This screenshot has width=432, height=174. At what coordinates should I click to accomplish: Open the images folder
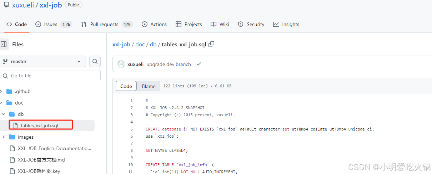click(26, 137)
